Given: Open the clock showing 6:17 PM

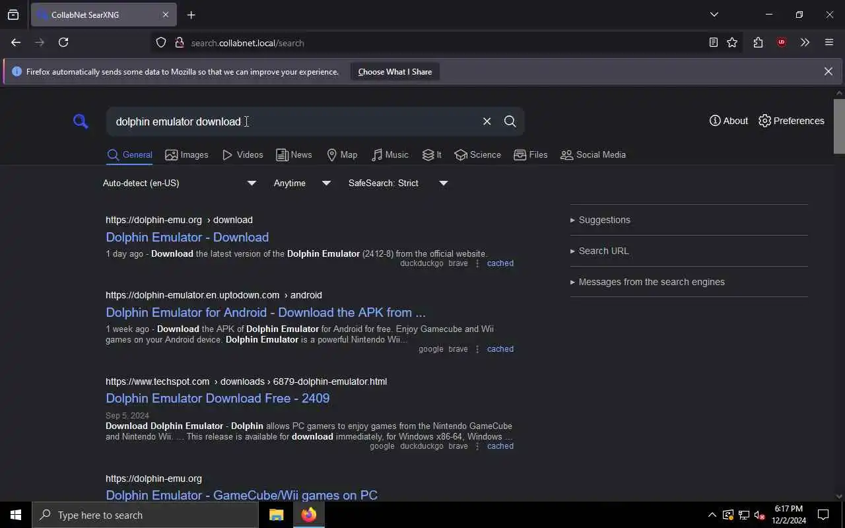Looking at the screenshot, I should click(x=790, y=515).
